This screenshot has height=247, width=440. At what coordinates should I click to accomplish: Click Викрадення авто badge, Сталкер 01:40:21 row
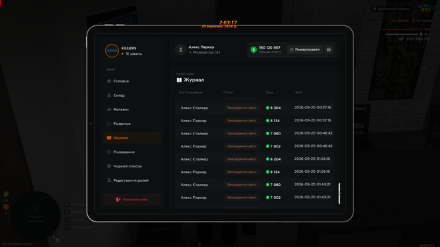[241, 185]
